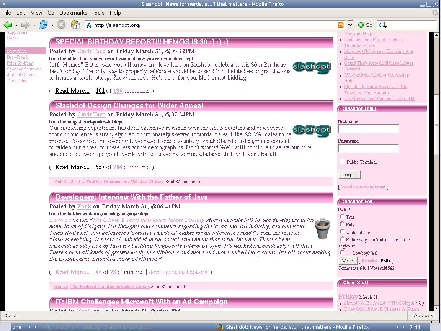This screenshot has height=331, width=441.
Task: Click the page scrollbar down arrow
Action: 436,308
